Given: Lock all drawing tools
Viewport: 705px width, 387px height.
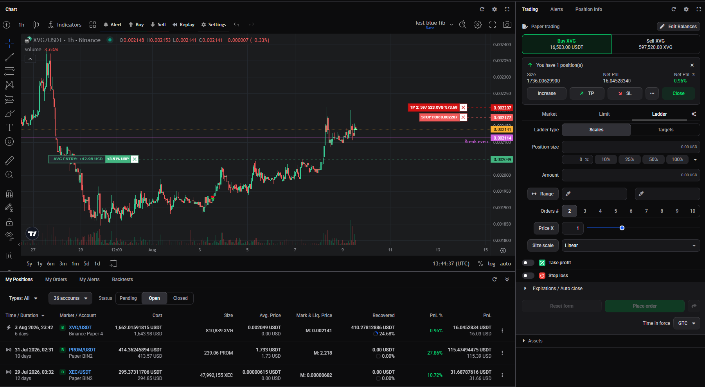Looking at the screenshot, I should 9,222.
